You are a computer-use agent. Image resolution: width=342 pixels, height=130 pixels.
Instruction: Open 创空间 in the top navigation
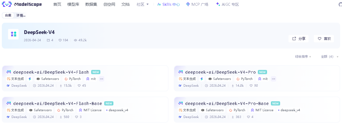tap(109, 4)
